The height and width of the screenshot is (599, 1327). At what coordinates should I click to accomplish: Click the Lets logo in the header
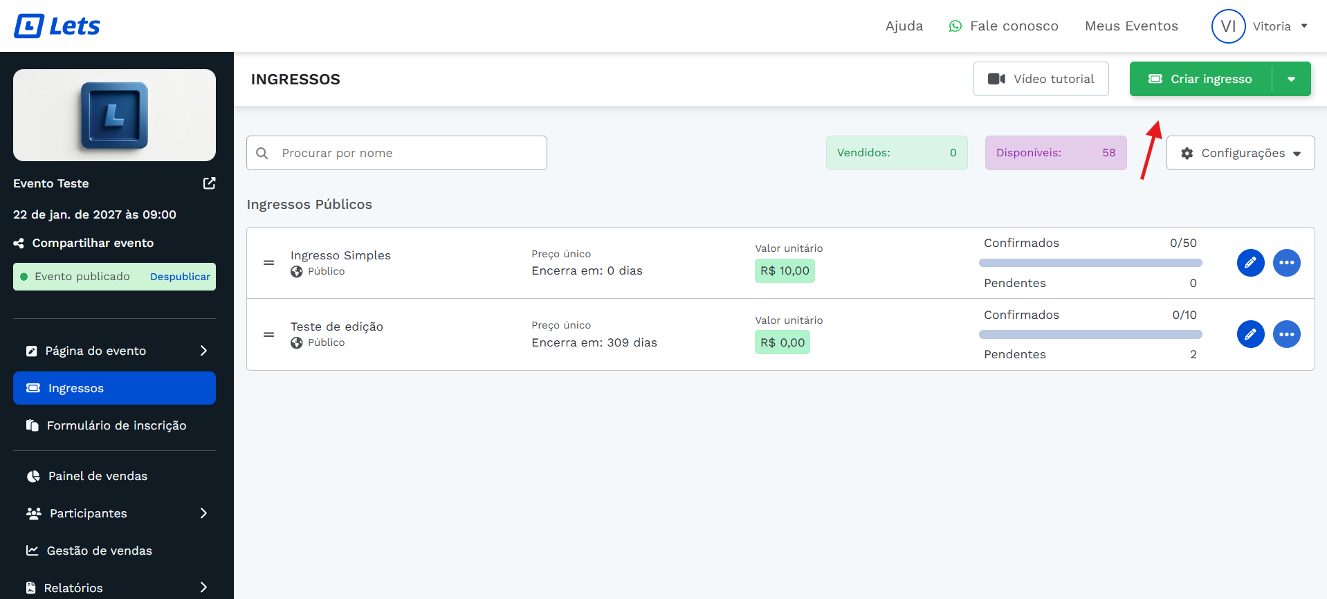(57, 26)
